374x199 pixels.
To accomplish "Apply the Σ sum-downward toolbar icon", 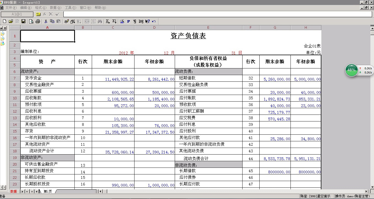I will (114, 21).
